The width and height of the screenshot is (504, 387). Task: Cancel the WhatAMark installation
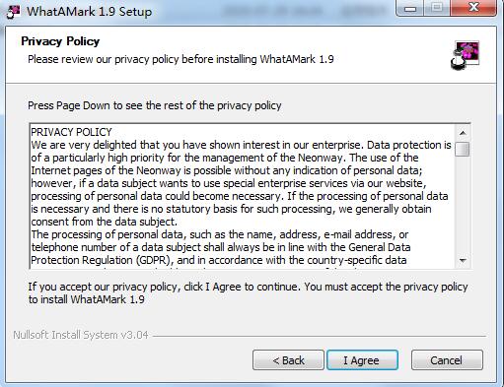tap(447, 360)
